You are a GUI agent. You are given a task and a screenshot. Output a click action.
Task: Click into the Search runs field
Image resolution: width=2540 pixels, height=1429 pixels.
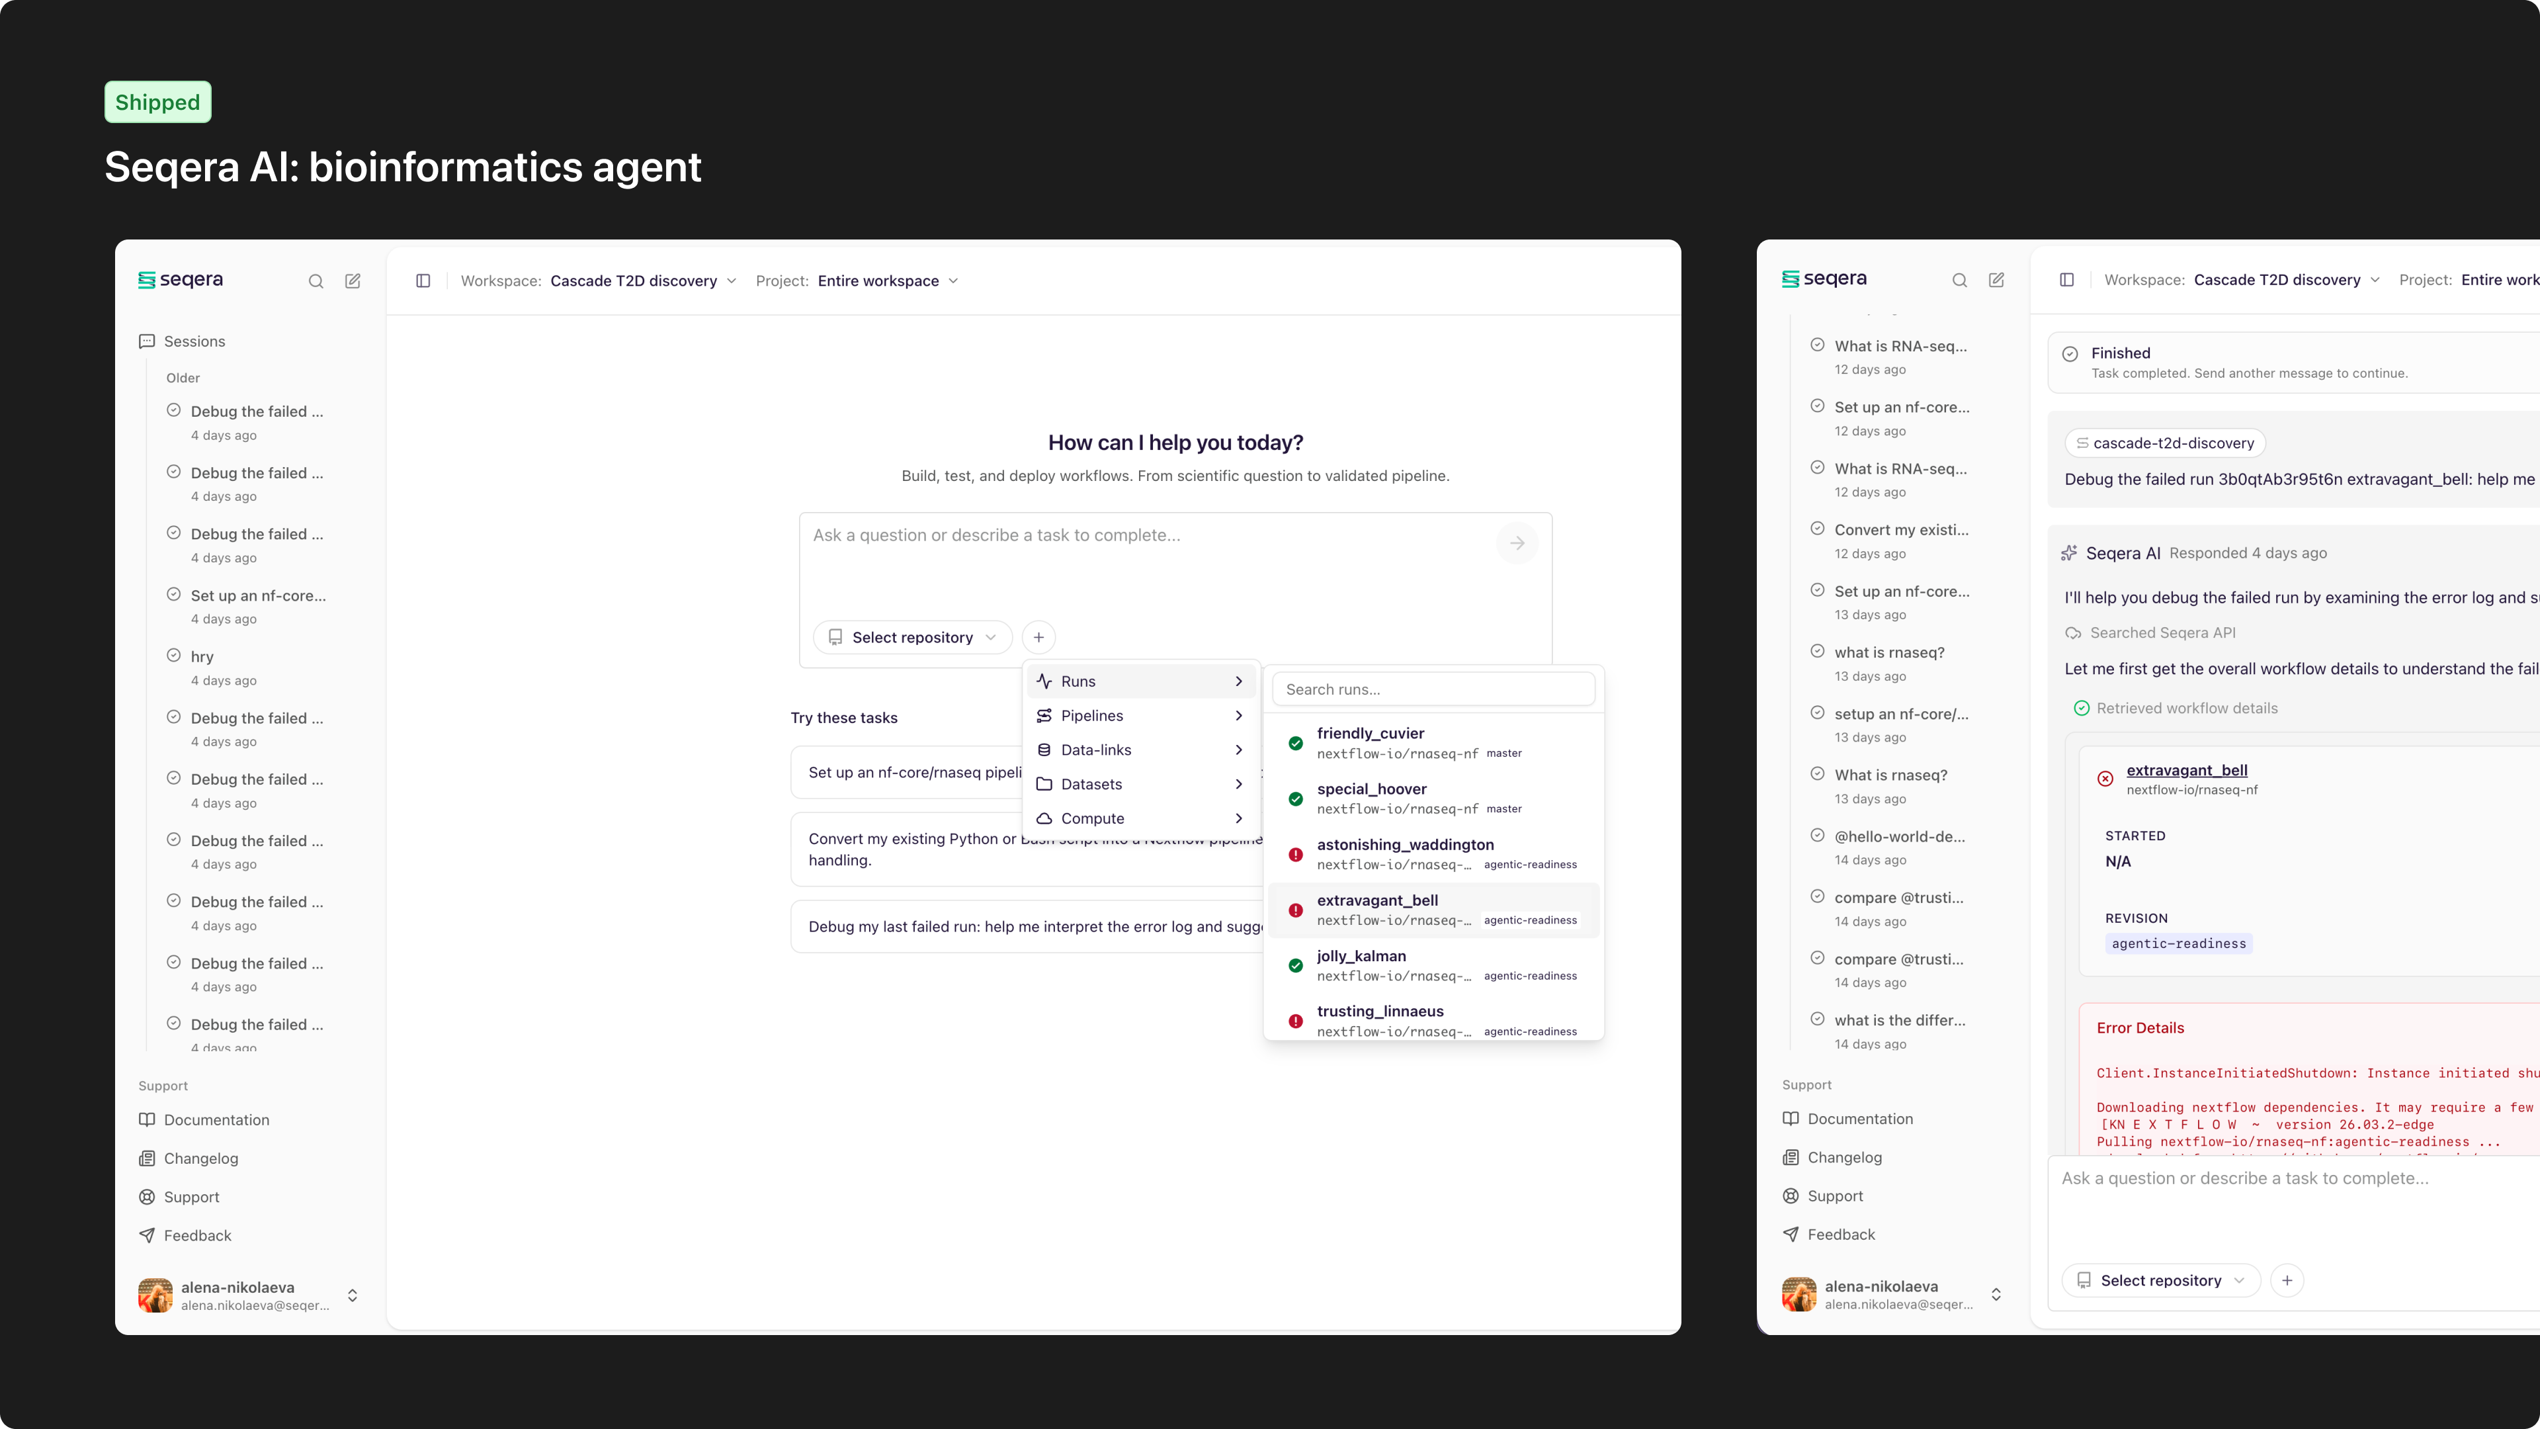coord(1433,688)
